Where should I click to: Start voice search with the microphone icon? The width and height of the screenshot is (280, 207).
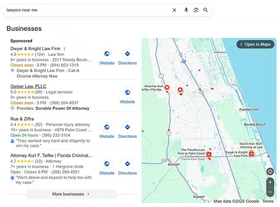click(x=186, y=10)
